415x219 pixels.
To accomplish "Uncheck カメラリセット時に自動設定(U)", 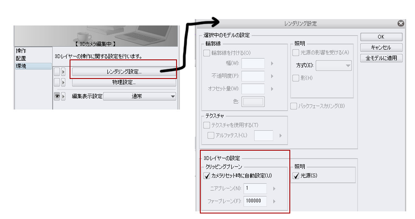I will click(207, 176).
